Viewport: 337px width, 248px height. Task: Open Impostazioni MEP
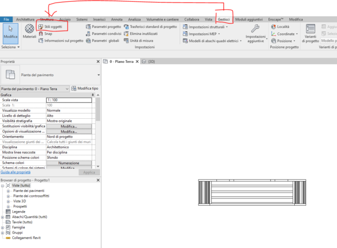tap(201, 34)
